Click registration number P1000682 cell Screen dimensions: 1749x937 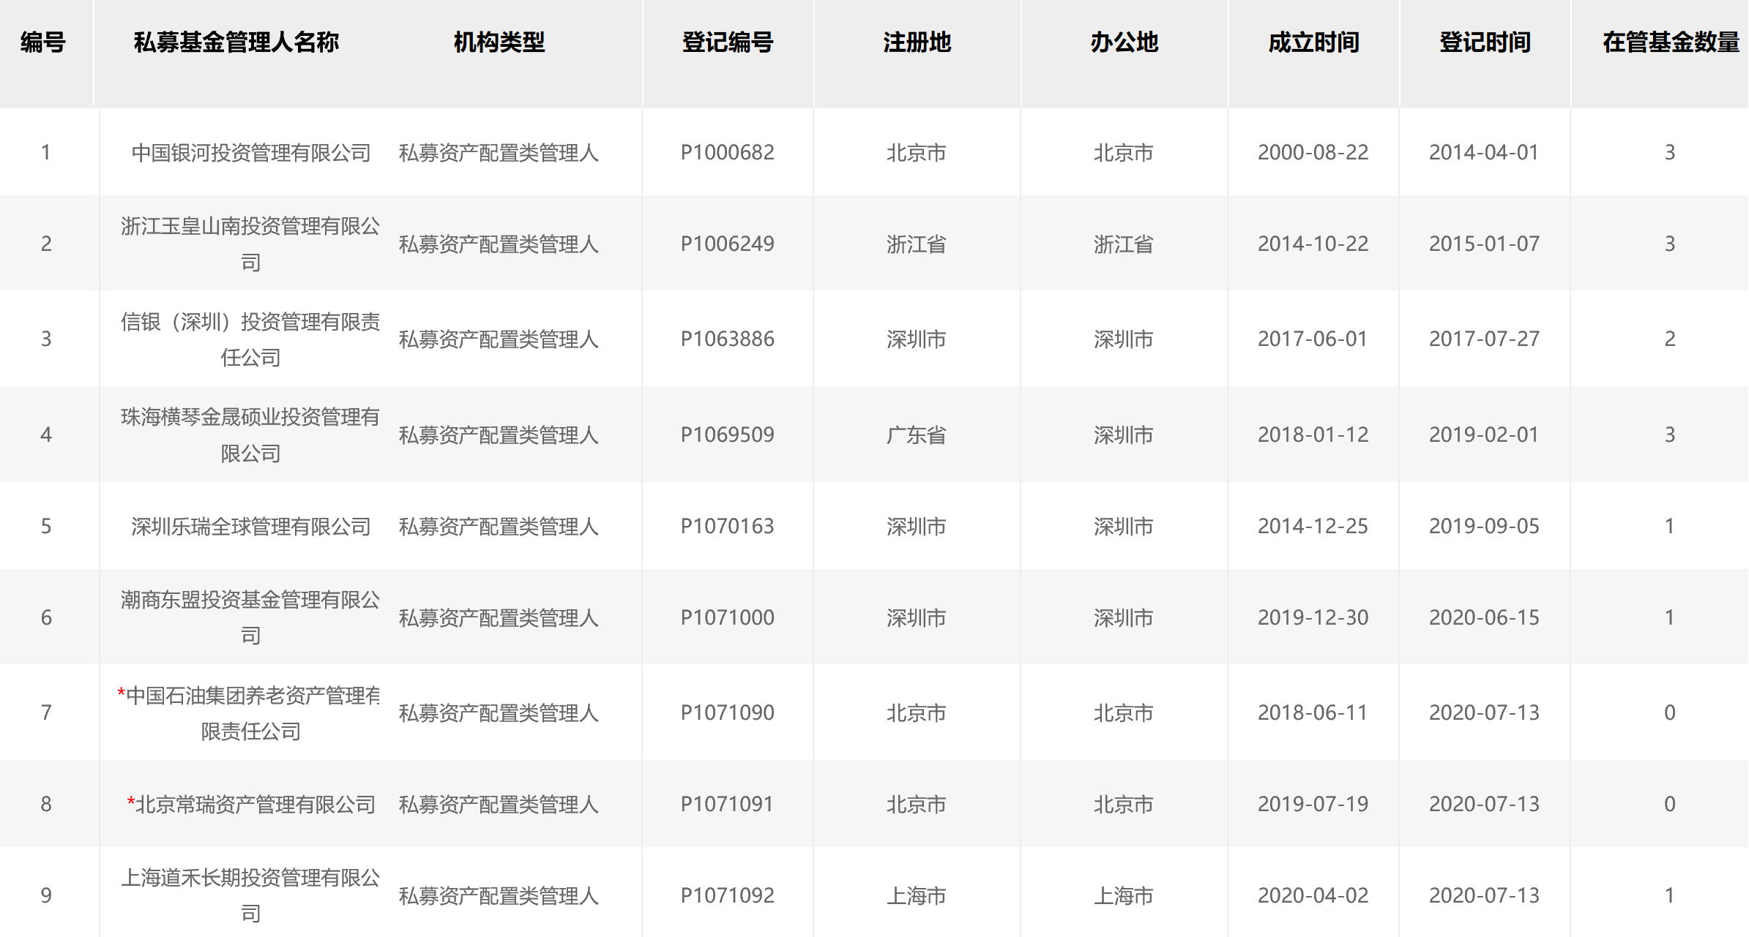(727, 152)
